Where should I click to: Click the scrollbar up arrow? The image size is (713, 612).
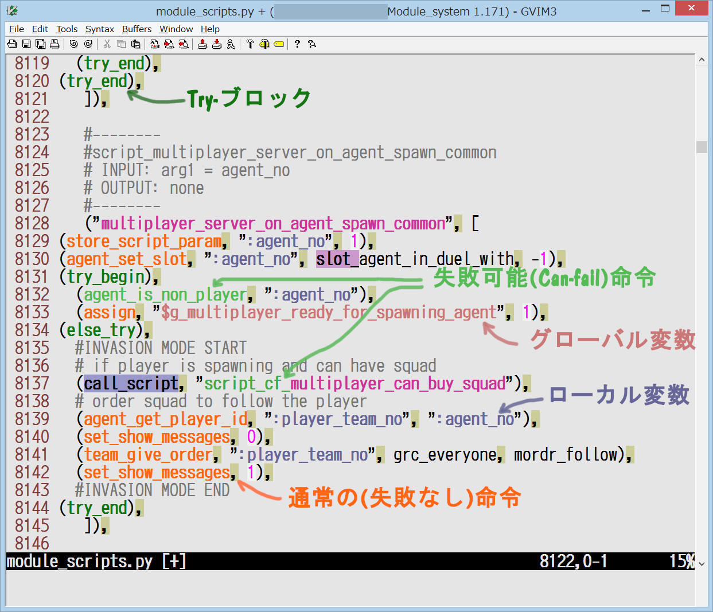pyautogui.click(x=702, y=60)
